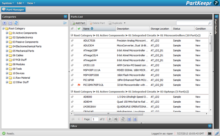Image resolution: width=220 pixels, height=136 pixels.
Task: Delete category using minus icon
Action: point(10,23)
